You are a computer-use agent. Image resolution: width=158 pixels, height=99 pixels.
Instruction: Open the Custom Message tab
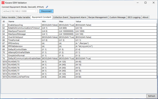tap(117, 17)
